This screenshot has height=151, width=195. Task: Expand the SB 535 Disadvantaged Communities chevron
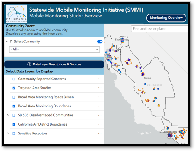tap(8, 115)
